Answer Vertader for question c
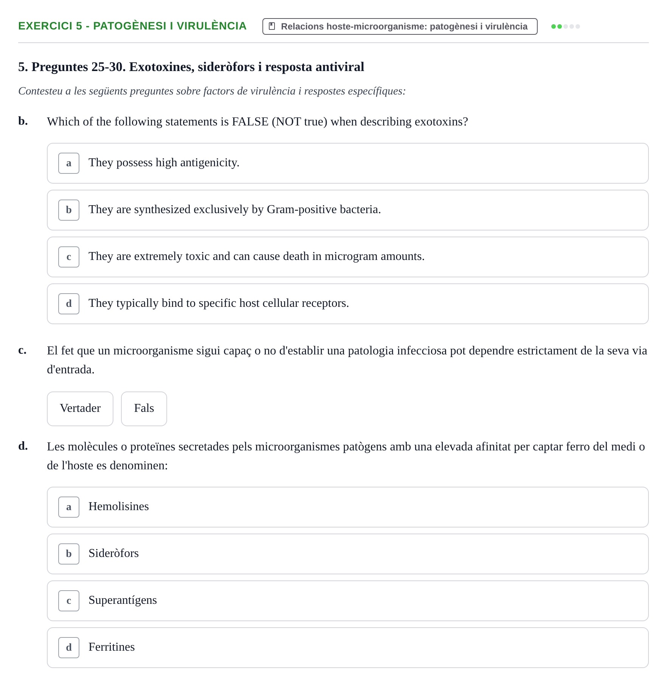667x693 pixels. pyautogui.click(x=80, y=409)
